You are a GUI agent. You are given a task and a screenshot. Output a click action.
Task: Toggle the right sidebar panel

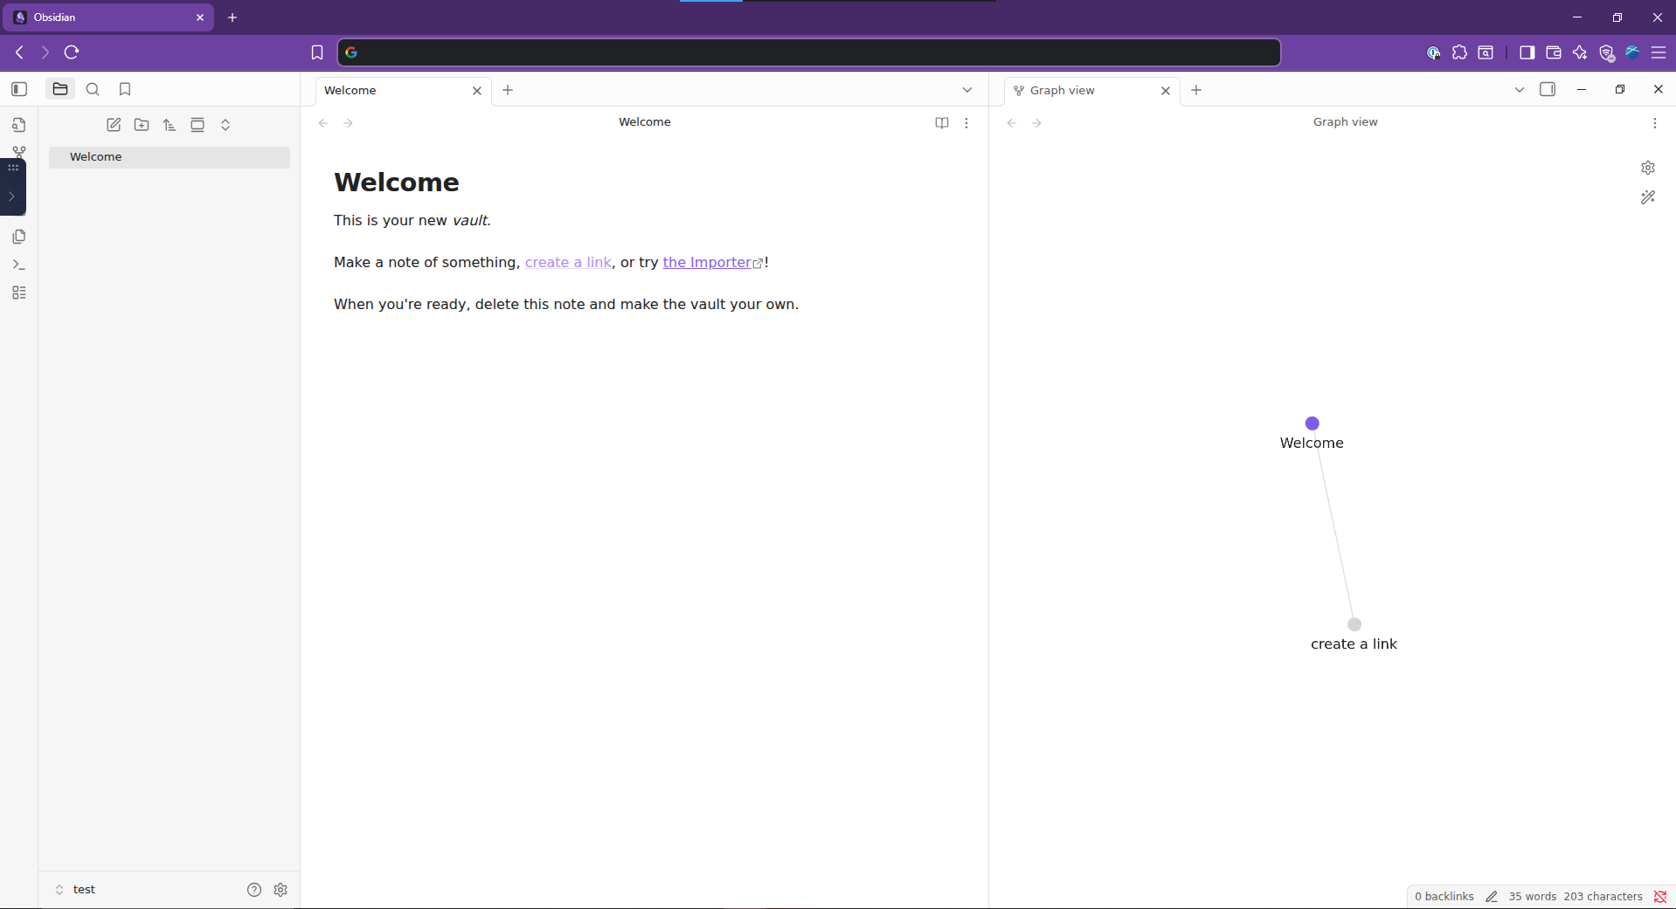[x=1547, y=89]
